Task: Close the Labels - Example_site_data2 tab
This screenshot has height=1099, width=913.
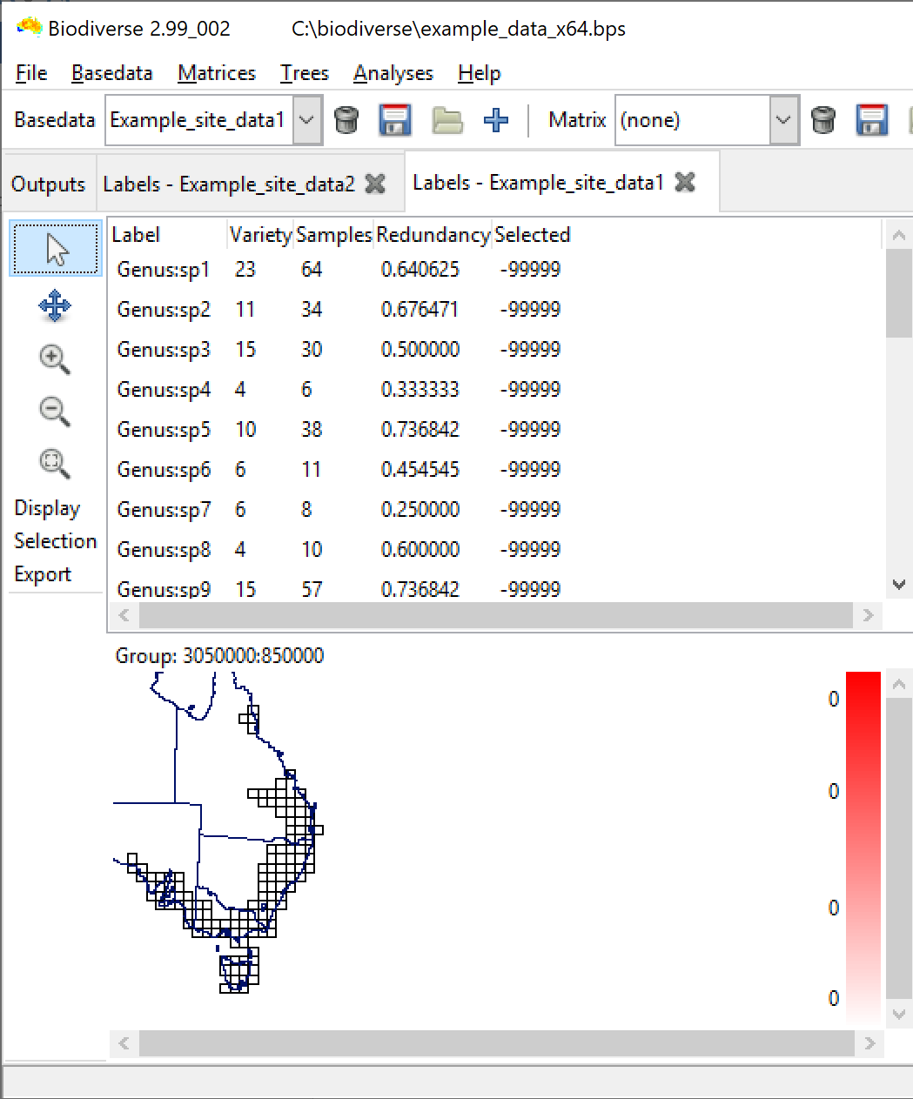Action: (375, 184)
